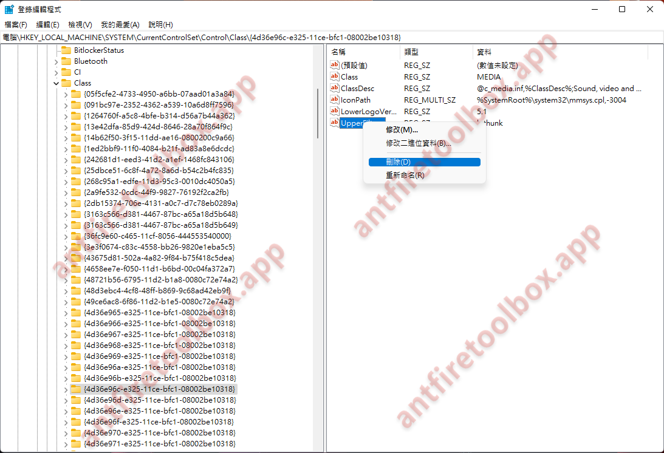Click the string icon beside ClassDesc value

point(334,89)
